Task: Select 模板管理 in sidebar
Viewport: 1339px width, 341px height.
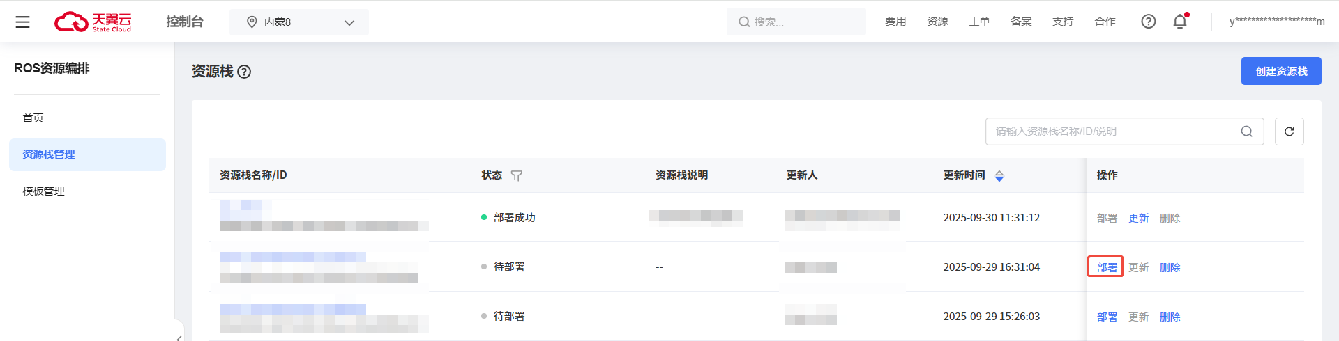Action: (44, 191)
